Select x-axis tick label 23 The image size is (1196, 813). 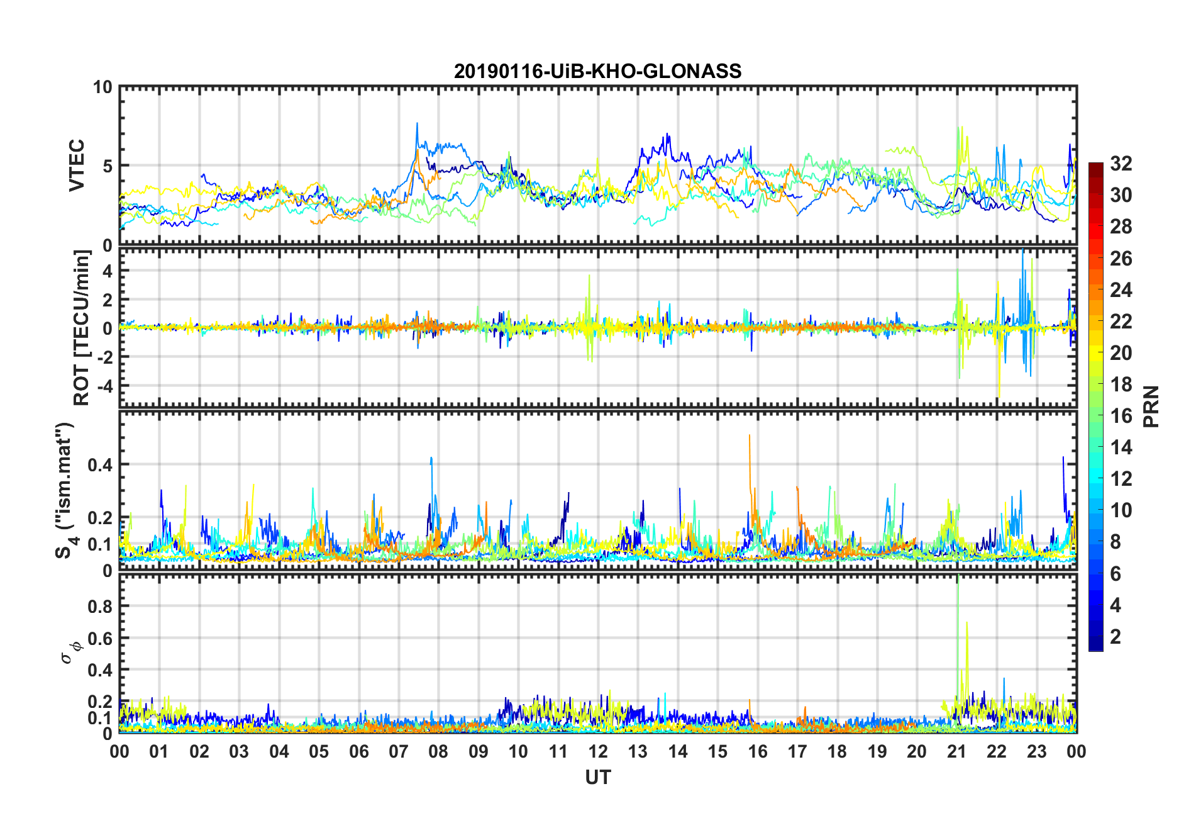tap(1036, 751)
